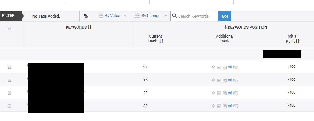Sort by the Keywords column arrows
The height and width of the screenshot is (121, 314).
89,27
